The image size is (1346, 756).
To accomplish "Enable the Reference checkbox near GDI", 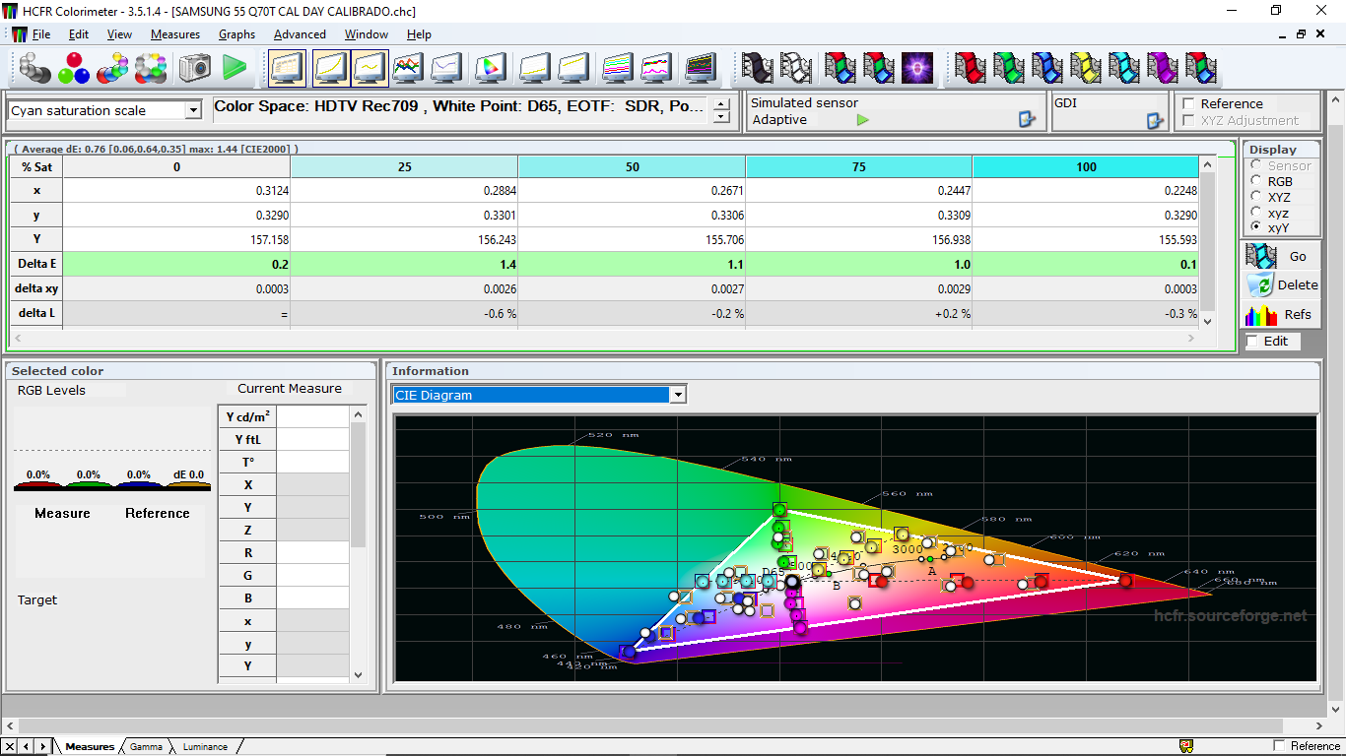I will pos(1188,103).
